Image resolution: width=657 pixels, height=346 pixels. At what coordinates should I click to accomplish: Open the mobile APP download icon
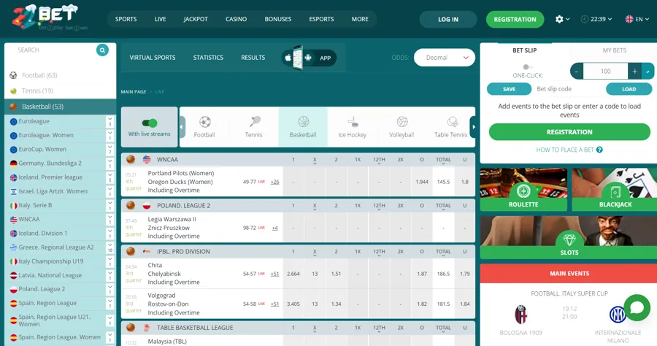pyautogui.click(x=309, y=58)
